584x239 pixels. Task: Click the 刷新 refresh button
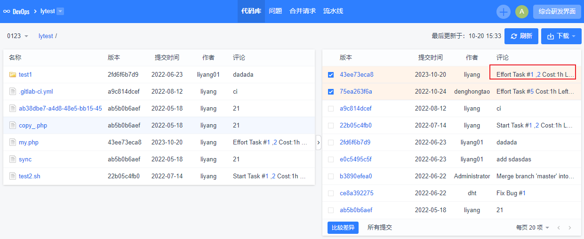coord(521,36)
